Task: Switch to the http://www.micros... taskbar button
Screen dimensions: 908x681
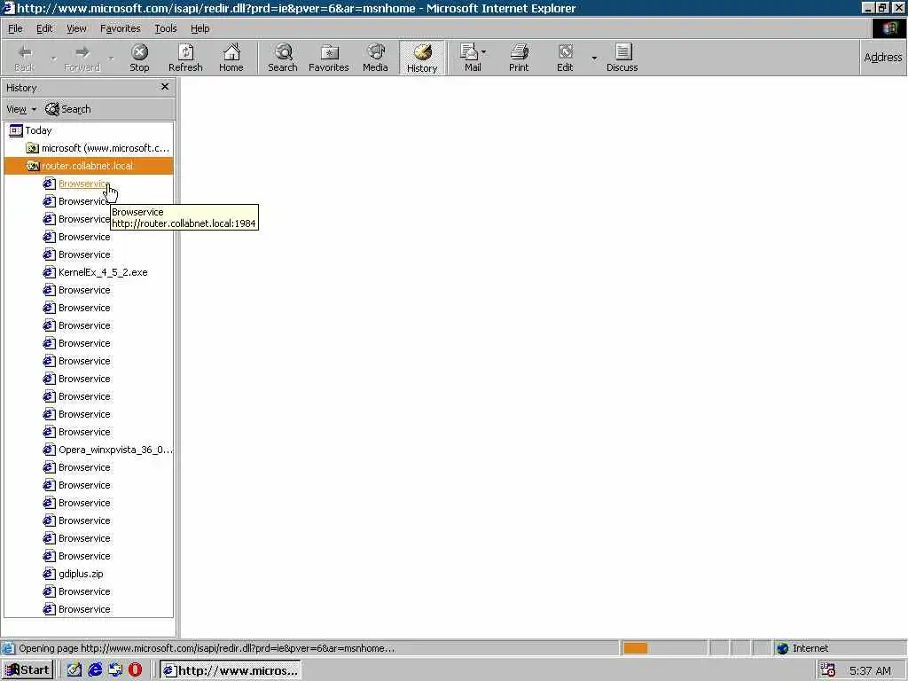Action: 231,670
